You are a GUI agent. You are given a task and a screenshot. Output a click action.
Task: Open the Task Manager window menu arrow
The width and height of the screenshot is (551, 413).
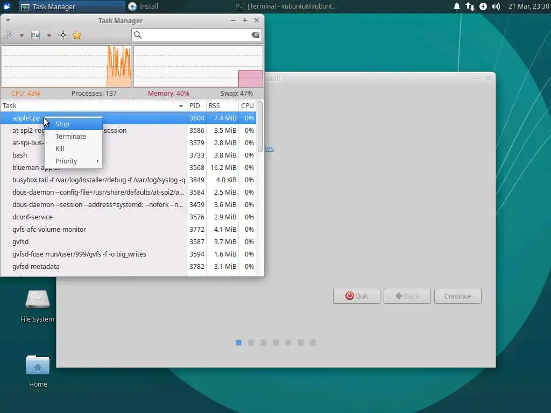[x=8, y=20]
